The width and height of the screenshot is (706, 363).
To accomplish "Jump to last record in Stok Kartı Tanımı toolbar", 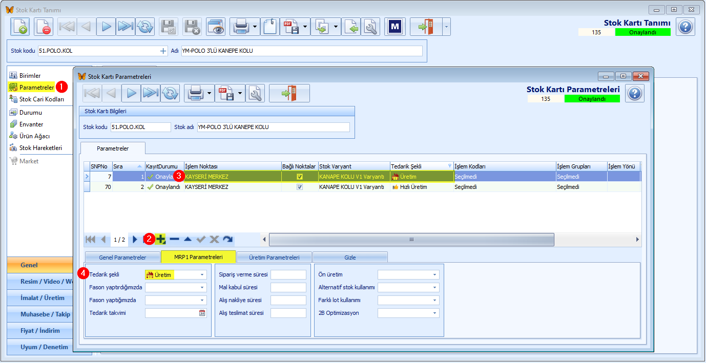I will (125, 27).
